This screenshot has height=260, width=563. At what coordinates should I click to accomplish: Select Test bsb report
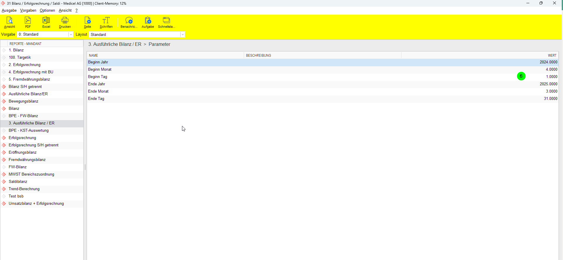coord(42,196)
